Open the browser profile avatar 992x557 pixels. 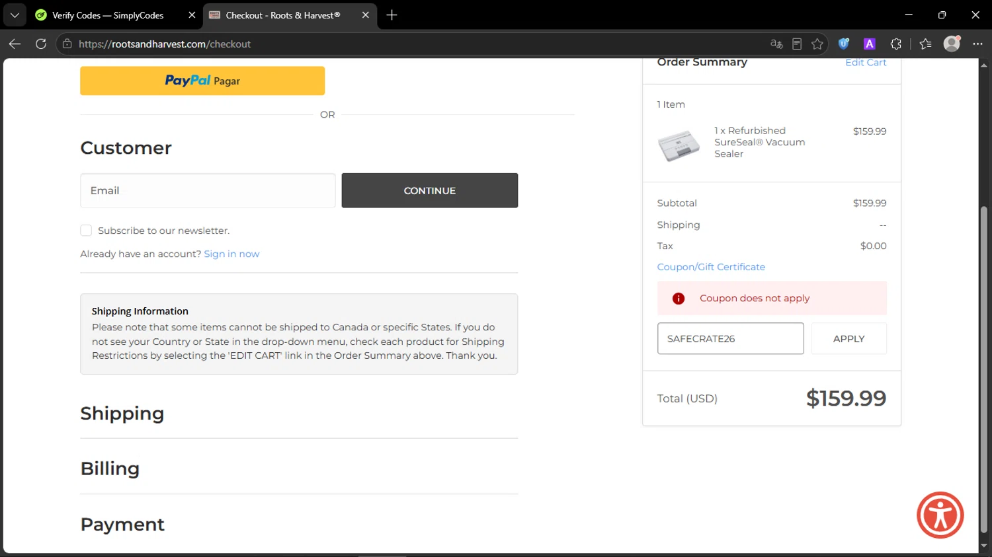tap(952, 44)
